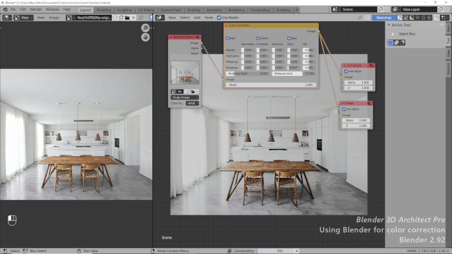Viewport: 452px width, 254px height.
Task: Toggle the Backdrop button
Action: 384,17
